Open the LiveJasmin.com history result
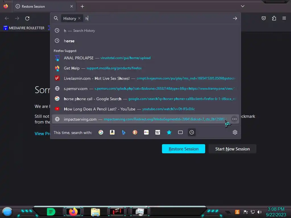Image resolution: width=291 pixels, height=218 pixels. tap(145, 78)
